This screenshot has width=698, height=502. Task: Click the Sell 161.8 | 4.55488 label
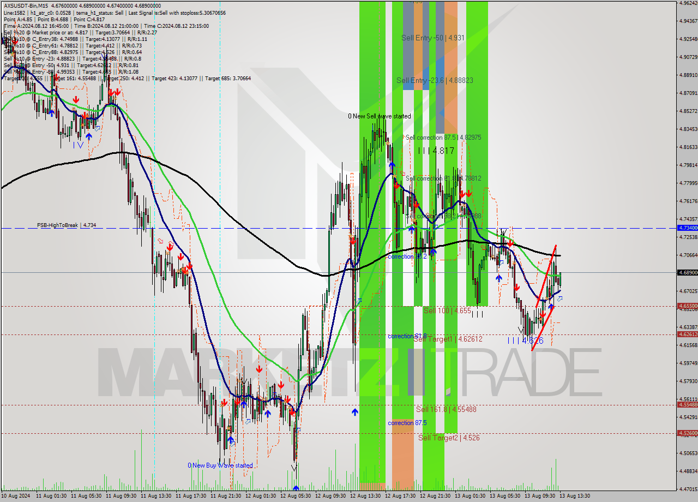[447, 409]
